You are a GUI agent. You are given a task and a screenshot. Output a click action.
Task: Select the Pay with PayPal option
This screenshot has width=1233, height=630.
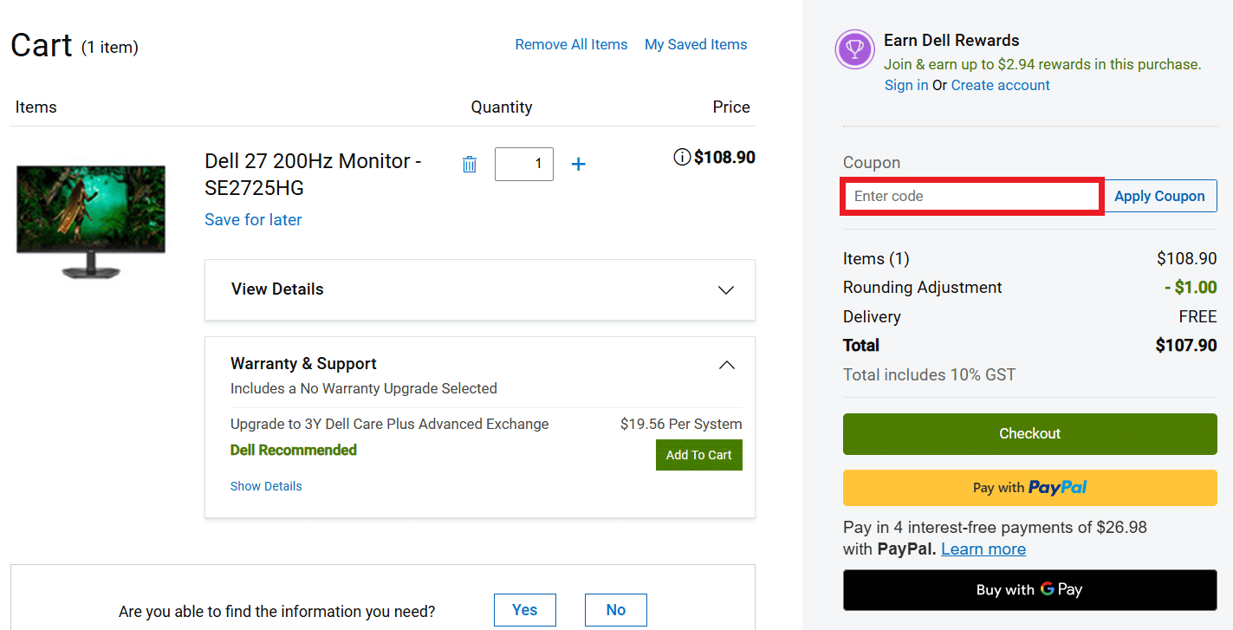click(1029, 487)
